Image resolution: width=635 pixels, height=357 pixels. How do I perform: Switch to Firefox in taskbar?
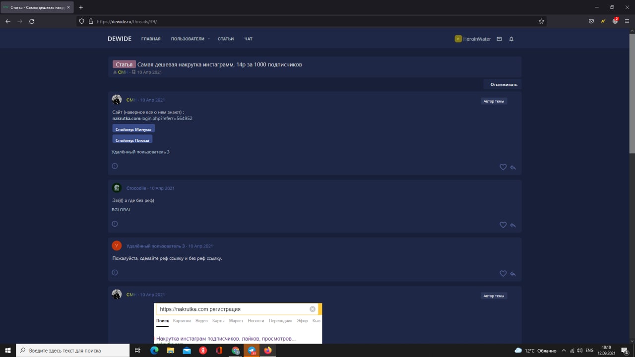tap(268, 350)
